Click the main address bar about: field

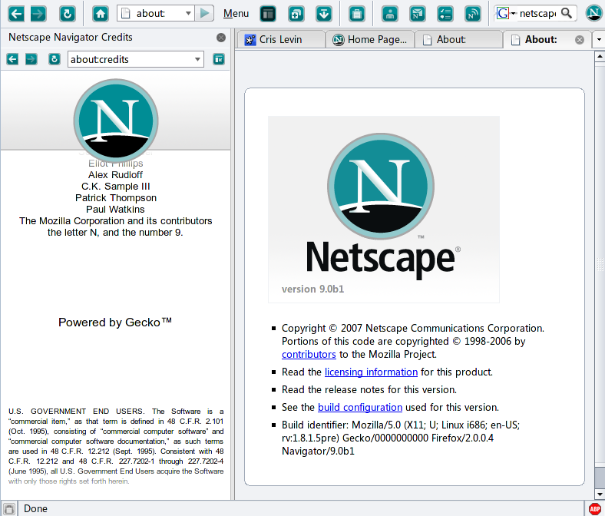(155, 14)
